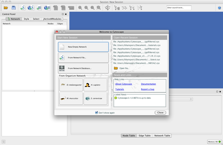The height and width of the screenshot is (145, 223).
Task: Choose New/Empty Network button
Action: tap(83, 47)
